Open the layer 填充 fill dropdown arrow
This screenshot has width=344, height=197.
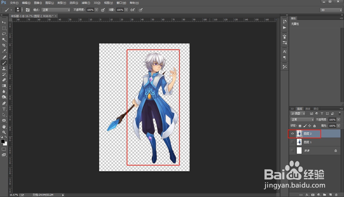338,126
